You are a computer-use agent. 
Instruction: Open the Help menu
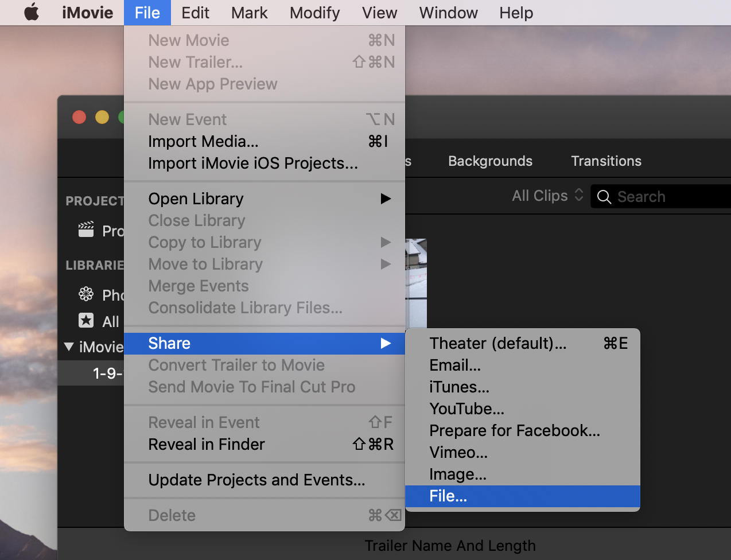click(515, 13)
